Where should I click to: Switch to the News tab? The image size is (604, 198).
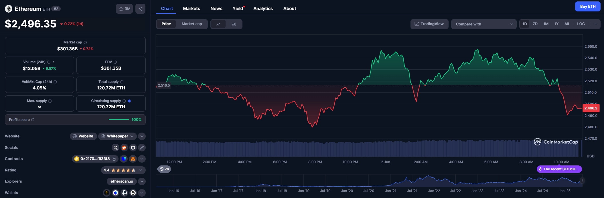[216, 9]
